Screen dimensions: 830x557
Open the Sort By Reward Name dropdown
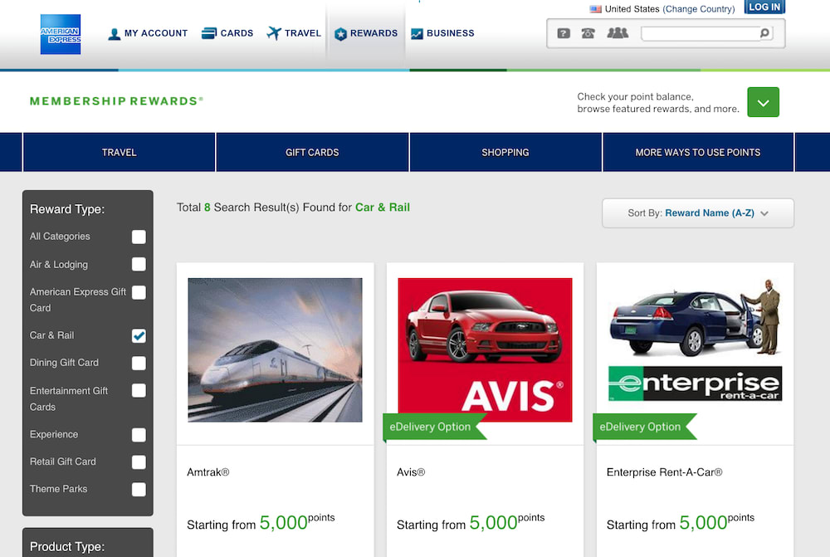(698, 213)
